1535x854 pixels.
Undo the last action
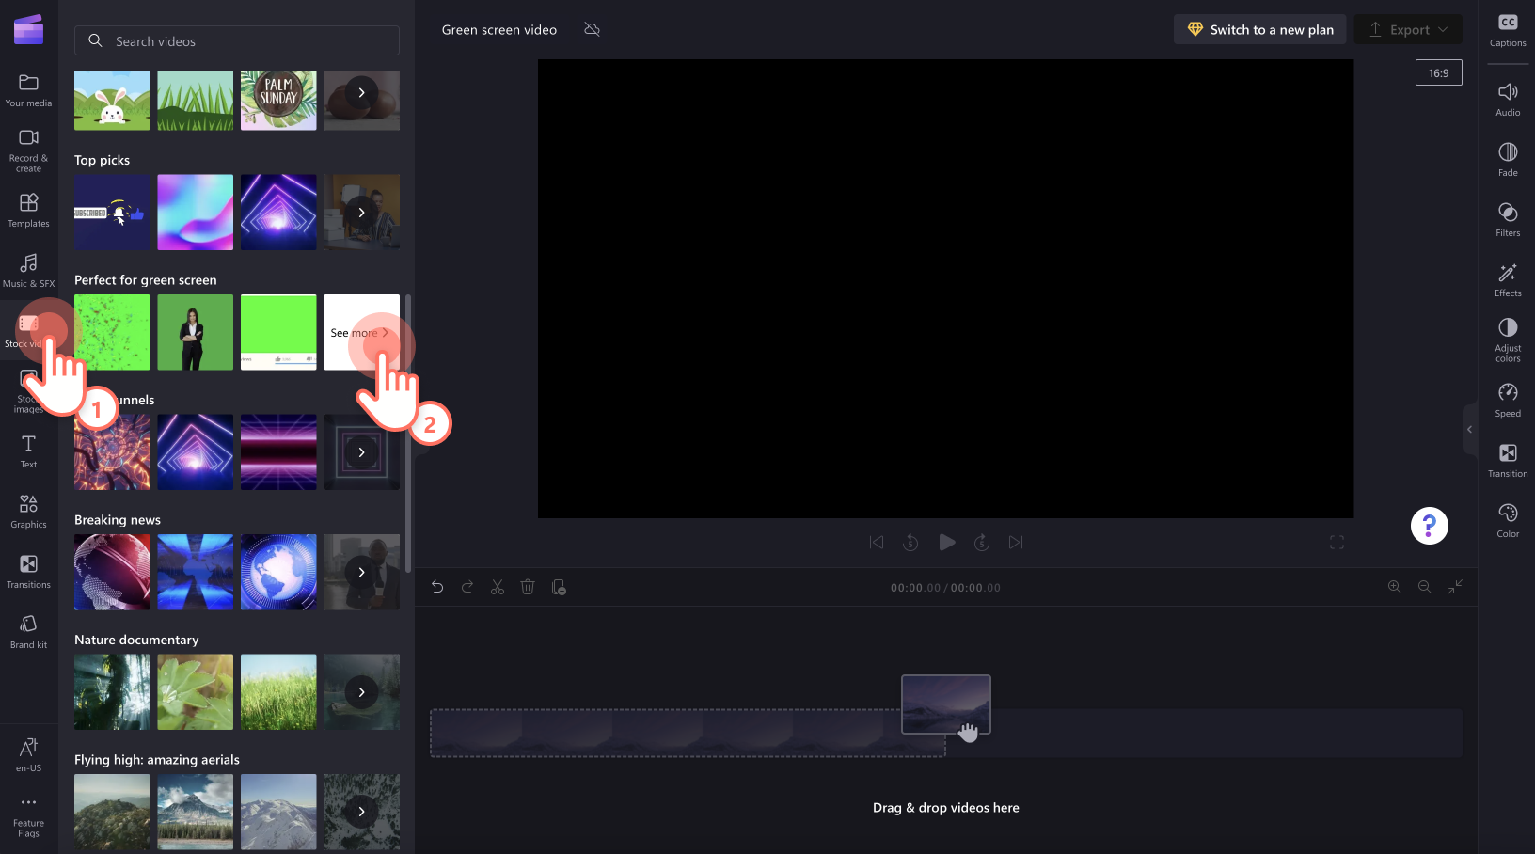[436, 587]
